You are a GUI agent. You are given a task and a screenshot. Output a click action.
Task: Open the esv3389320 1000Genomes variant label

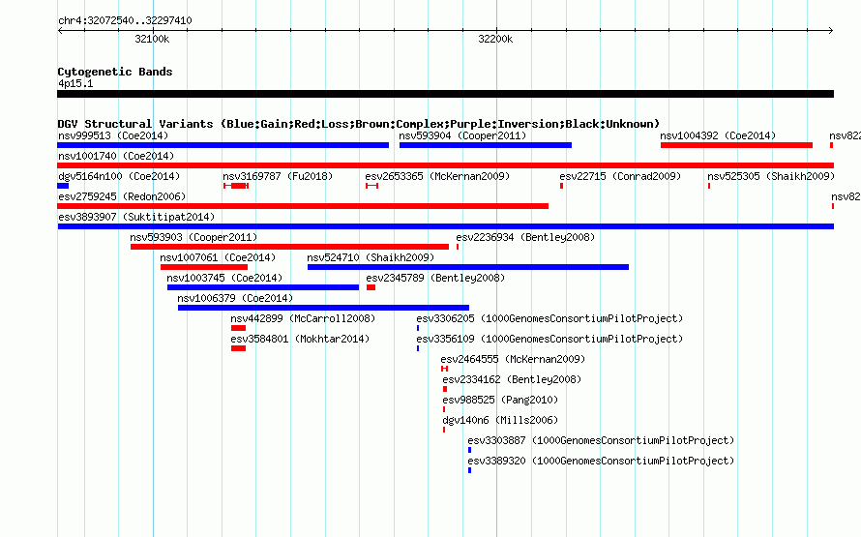click(602, 461)
